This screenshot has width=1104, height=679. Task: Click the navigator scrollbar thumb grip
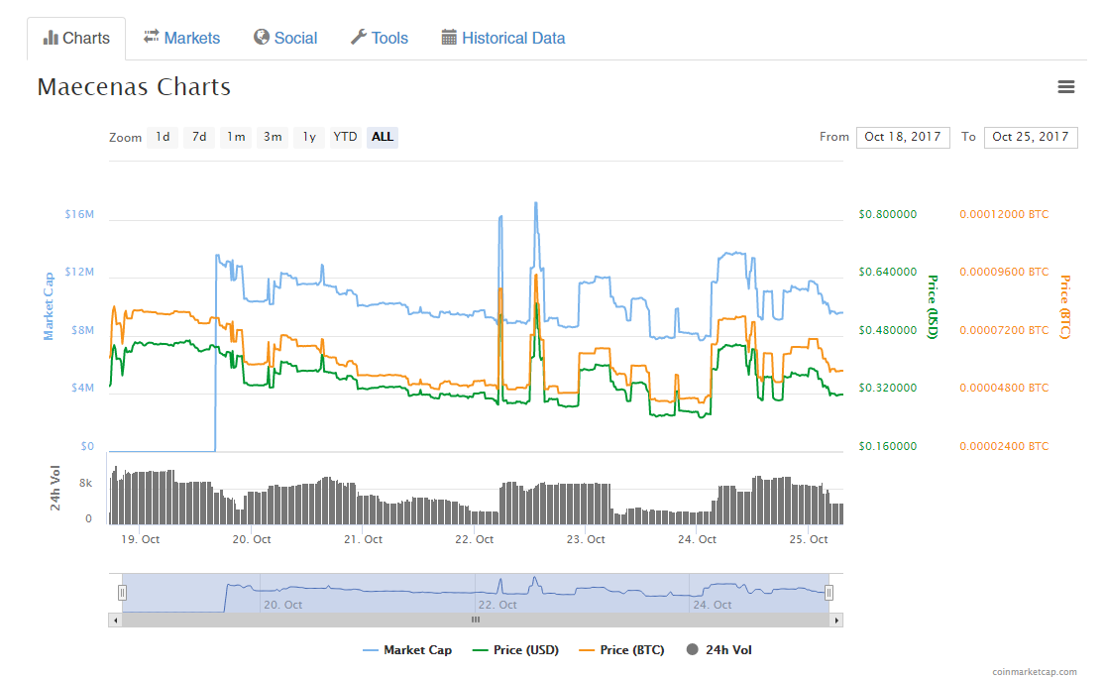[x=476, y=620]
